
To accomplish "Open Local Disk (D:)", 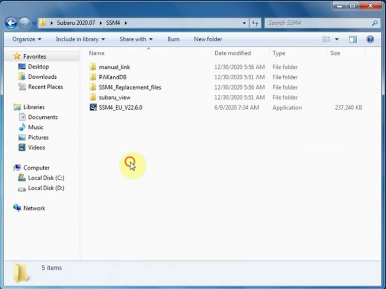I will pyautogui.click(x=46, y=188).
